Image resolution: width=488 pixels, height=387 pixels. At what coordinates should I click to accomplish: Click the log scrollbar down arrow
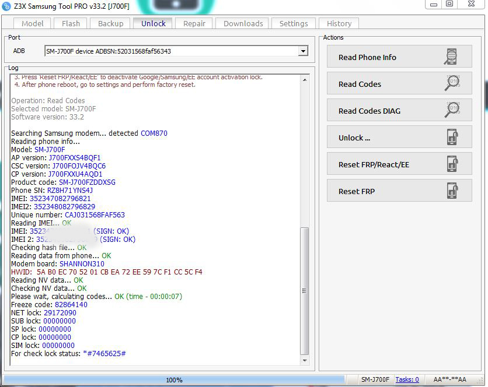(305, 361)
